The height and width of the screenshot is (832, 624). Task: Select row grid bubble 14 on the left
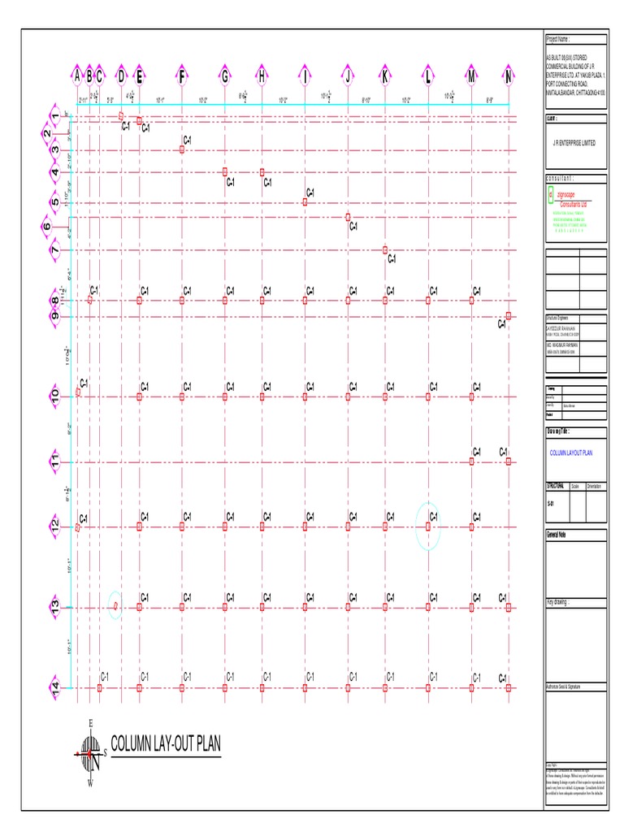point(55,688)
